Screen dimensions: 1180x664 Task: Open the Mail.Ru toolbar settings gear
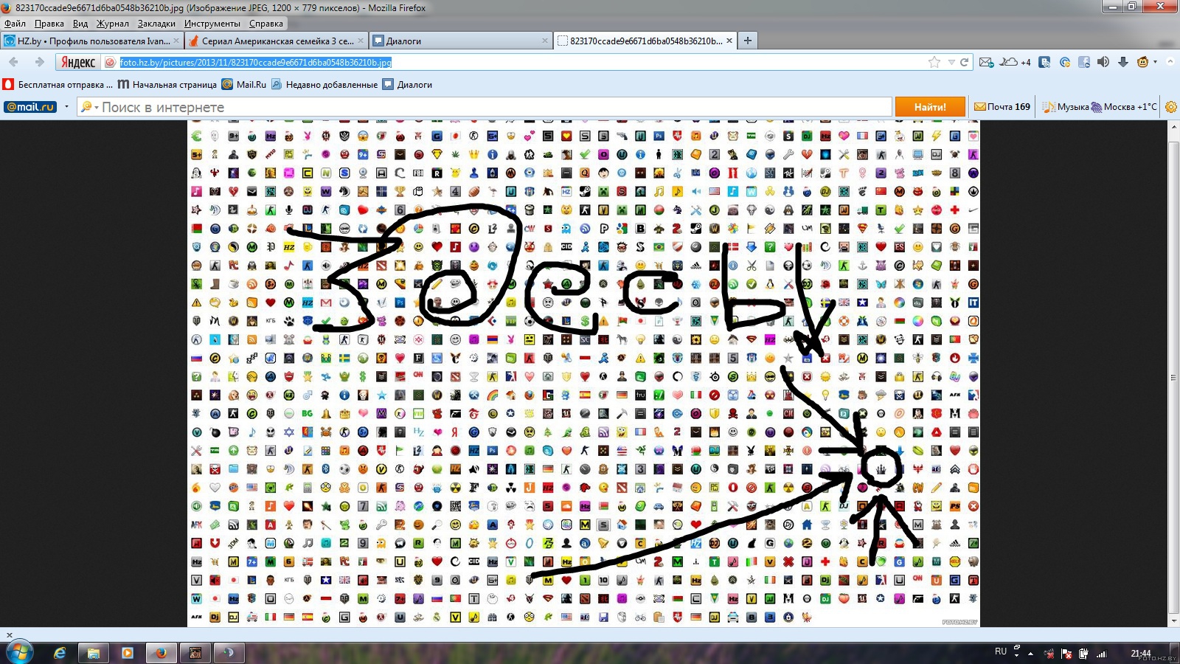[1170, 107]
